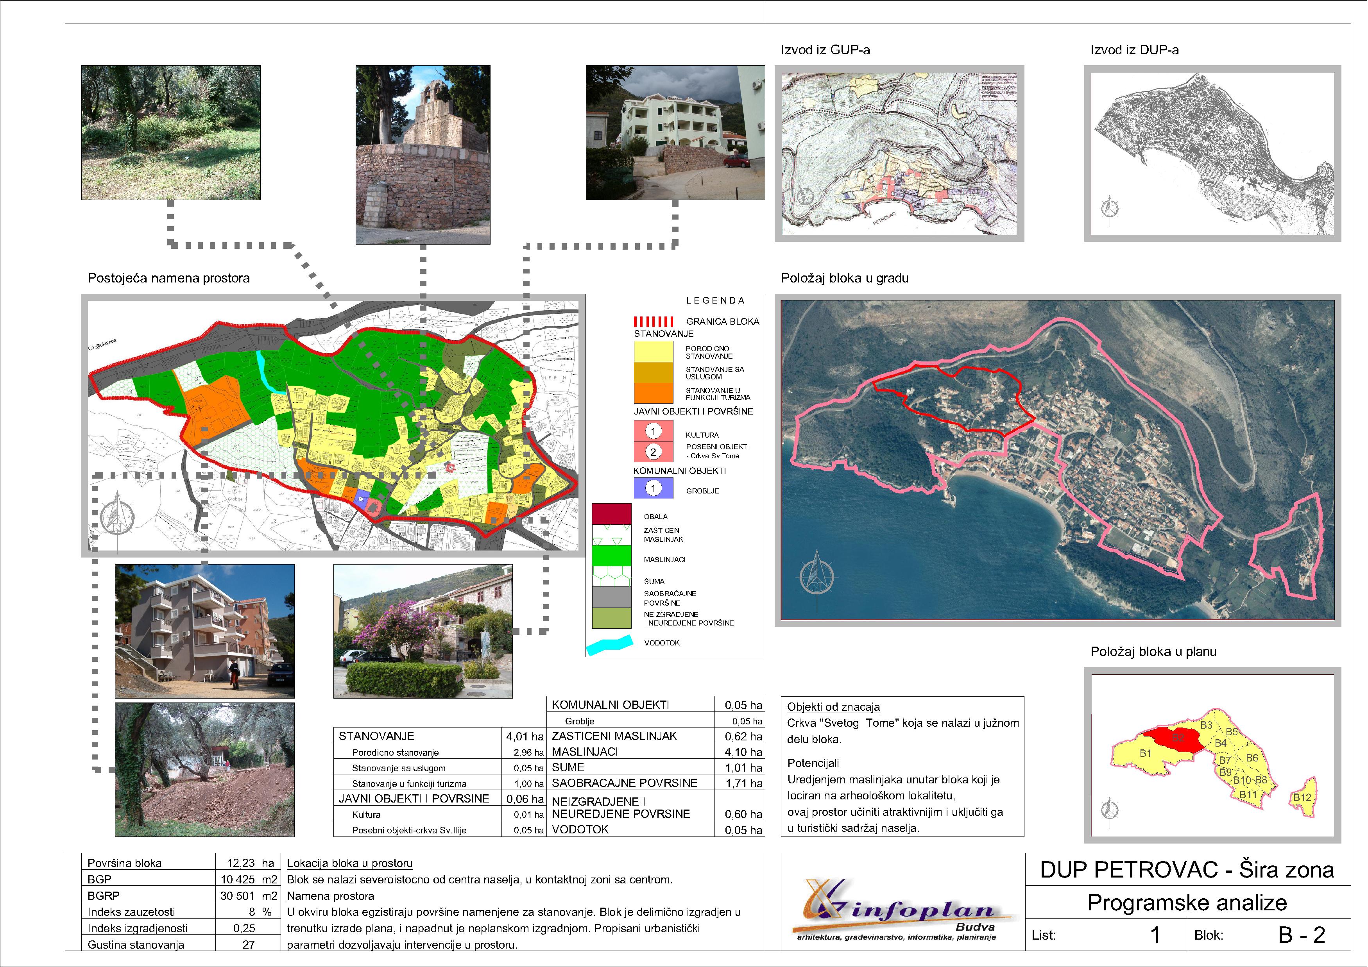Click the 'Položaj bloka u planu' title
Image resolution: width=1368 pixels, height=967 pixels.
coord(1153,651)
